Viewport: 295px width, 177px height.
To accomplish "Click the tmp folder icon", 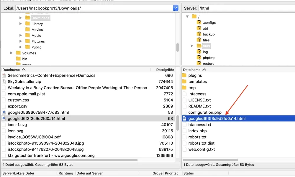I will tap(184, 88).
